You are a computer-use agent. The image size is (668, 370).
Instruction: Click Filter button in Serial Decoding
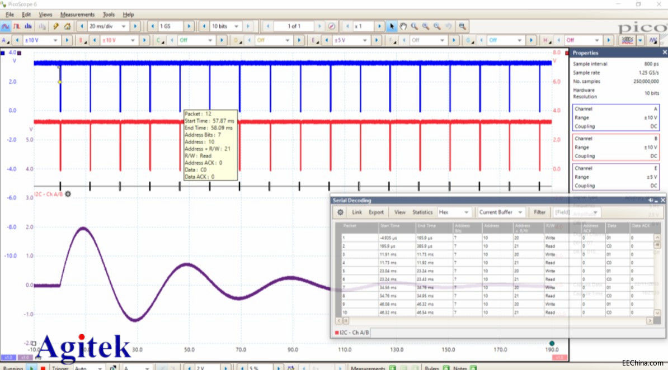tap(539, 212)
